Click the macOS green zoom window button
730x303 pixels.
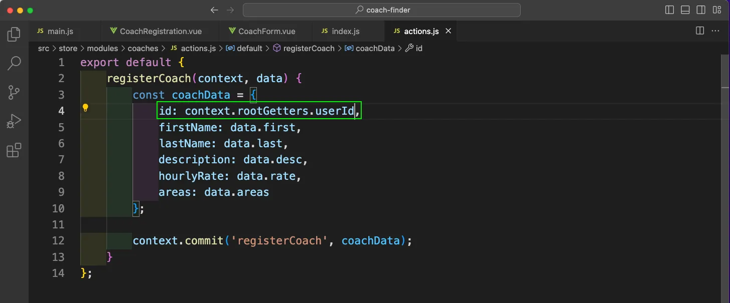(x=30, y=10)
